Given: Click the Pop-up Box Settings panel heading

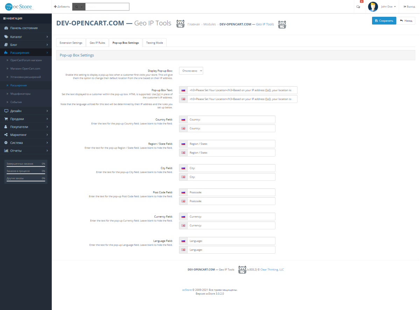Looking at the screenshot, I should [x=236, y=55].
